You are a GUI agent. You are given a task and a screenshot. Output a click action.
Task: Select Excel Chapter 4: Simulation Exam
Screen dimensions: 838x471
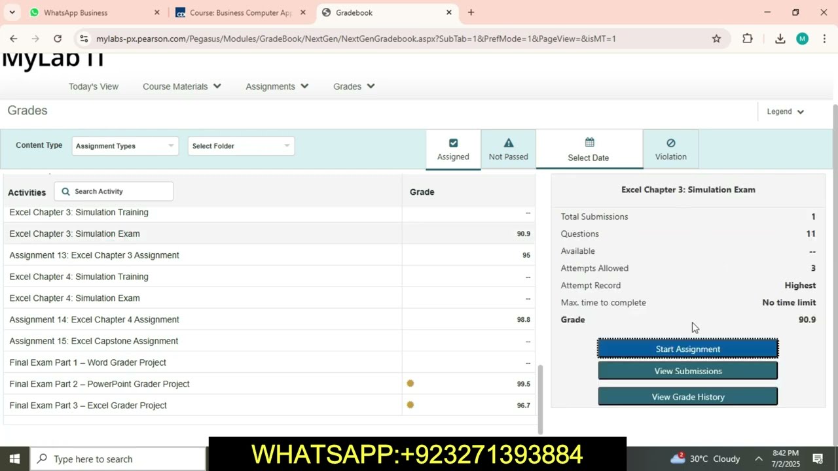point(75,298)
